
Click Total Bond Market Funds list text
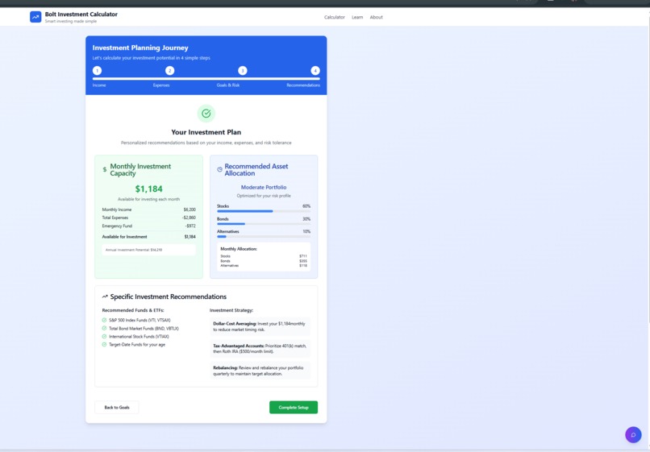[144, 328]
